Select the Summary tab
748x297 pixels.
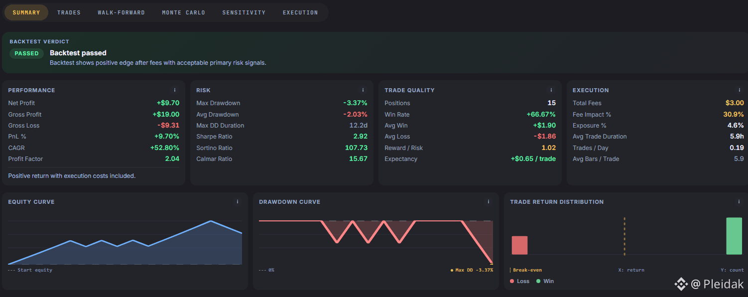[x=26, y=12]
